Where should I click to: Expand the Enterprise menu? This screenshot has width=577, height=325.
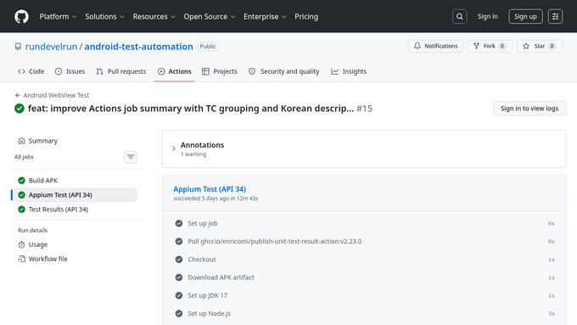point(265,17)
